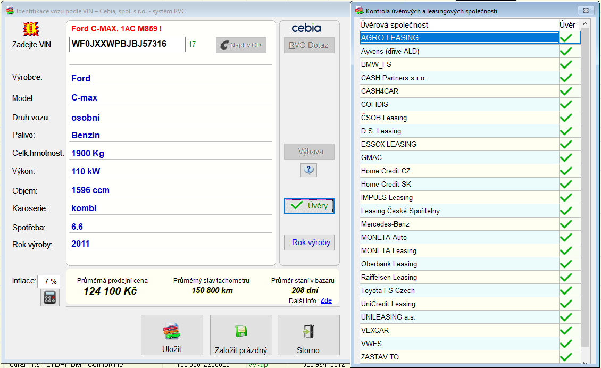Click green check mark for ČSOB Leasing
This screenshot has height=368, width=601.
pyautogui.click(x=566, y=118)
